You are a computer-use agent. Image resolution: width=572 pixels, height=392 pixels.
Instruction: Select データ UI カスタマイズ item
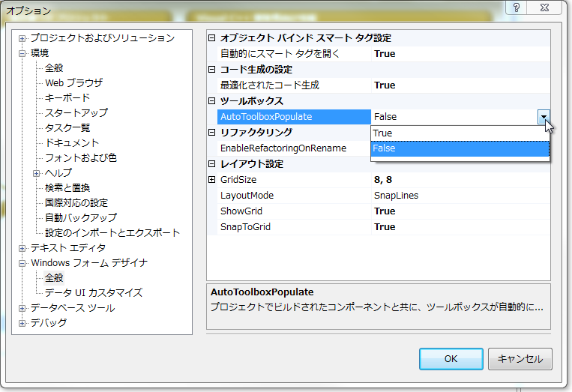click(x=93, y=293)
